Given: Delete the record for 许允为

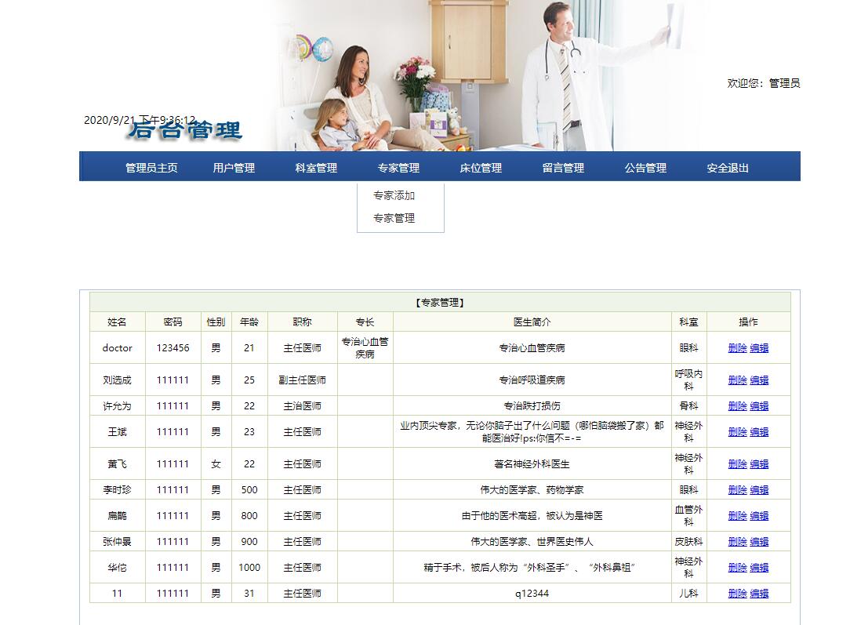Looking at the screenshot, I should coord(737,405).
